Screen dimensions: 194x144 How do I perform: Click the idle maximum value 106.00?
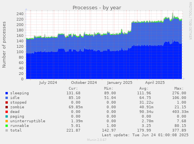[179, 98]
